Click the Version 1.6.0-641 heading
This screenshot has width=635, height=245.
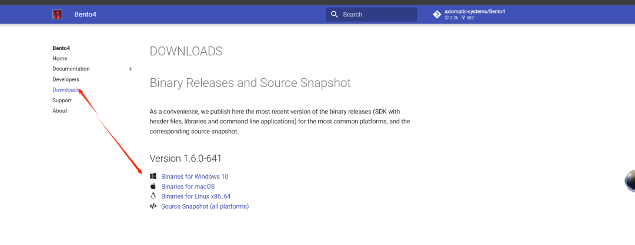(185, 158)
